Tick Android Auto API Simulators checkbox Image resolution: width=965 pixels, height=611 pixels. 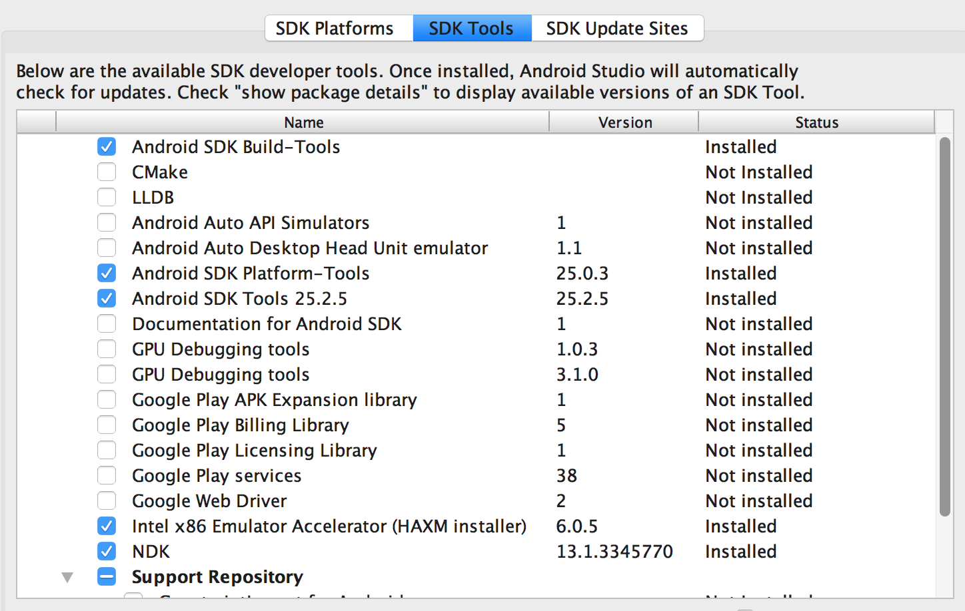coord(107,222)
